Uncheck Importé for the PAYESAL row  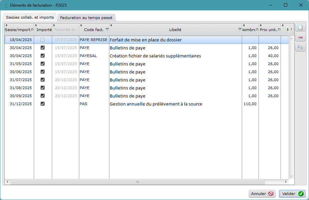coord(42,56)
